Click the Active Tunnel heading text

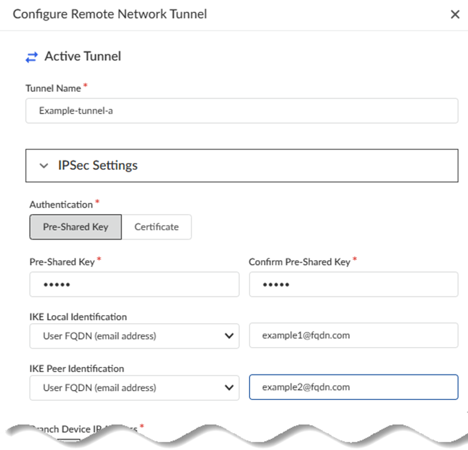[83, 57]
